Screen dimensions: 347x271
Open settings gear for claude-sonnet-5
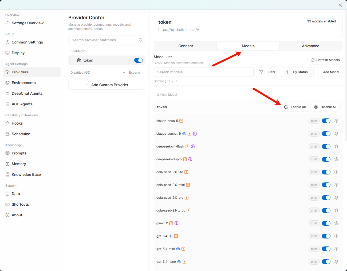click(336, 134)
